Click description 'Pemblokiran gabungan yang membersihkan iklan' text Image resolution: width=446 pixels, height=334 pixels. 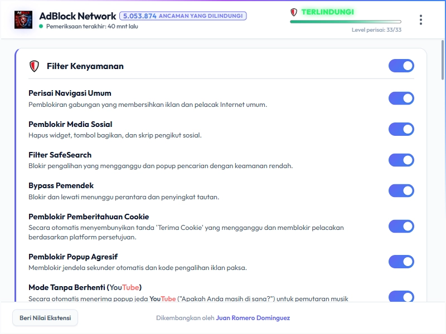point(148,105)
